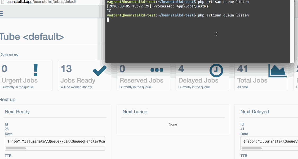Select the ellipsis icon on Reserved Jobs
This screenshot has width=298, height=159.
(x=157, y=70)
